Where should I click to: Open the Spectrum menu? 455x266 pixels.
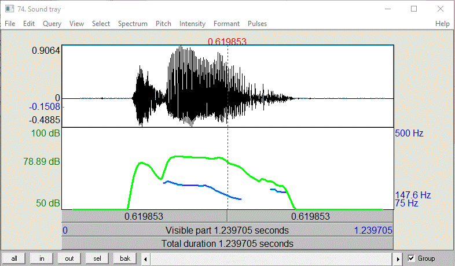(x=133, y=24)
